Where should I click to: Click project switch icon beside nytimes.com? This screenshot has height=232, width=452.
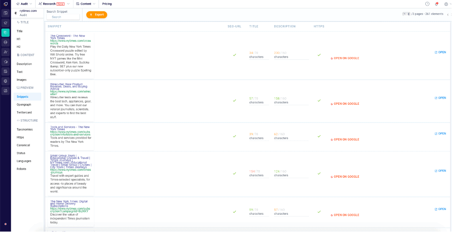point(15,13)
